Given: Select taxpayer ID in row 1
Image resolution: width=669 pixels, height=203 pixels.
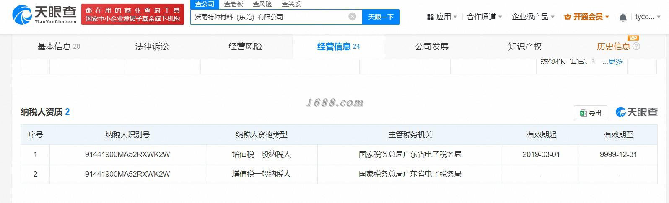Looking at the screenshot, I should 127,154.
